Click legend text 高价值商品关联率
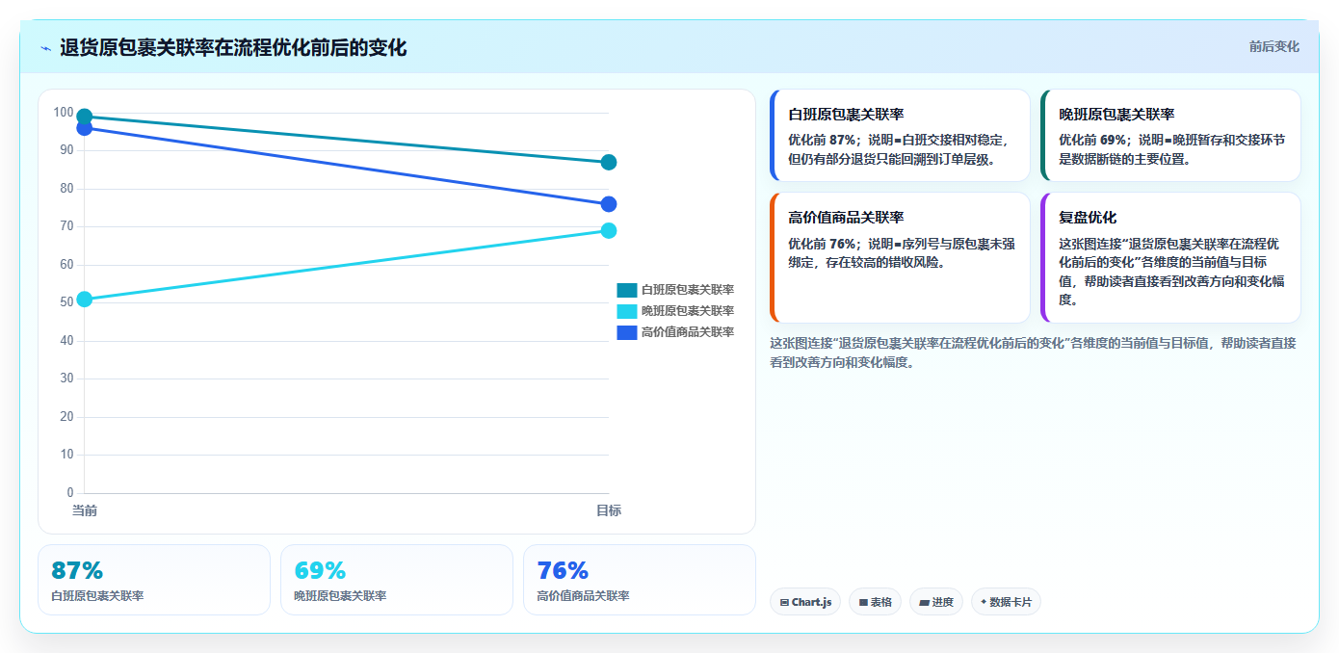Viewport: 1339px width, 653px height. click(688, 332)
